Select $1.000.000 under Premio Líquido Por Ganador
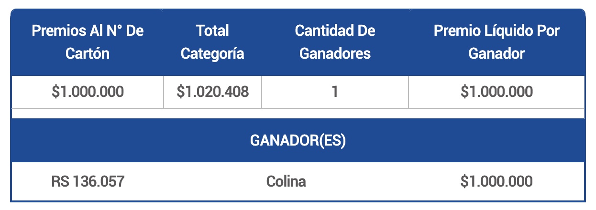The height and width of the screenshot is (210, 596). click(x=497, y=92)
